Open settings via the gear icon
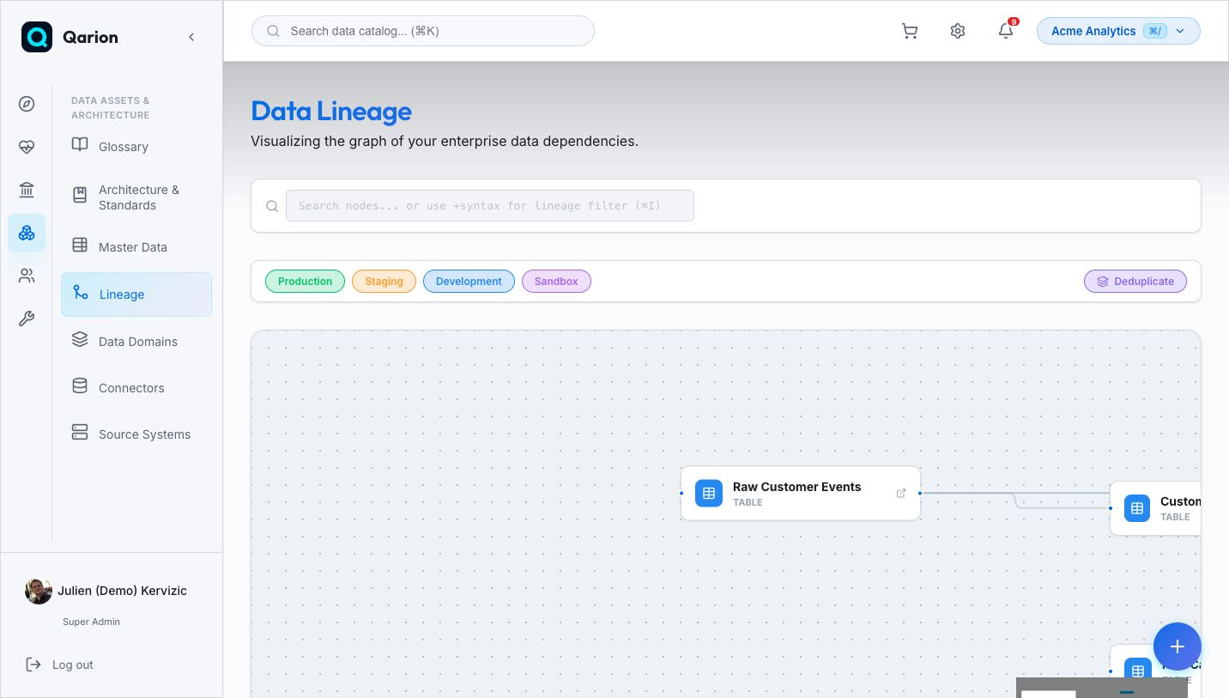The width and height of the screenshot is (1229, 698). 958,31
